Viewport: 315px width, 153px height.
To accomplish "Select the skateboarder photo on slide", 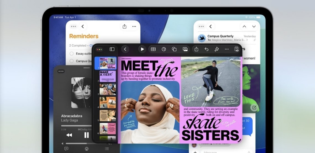I will 211,82.
